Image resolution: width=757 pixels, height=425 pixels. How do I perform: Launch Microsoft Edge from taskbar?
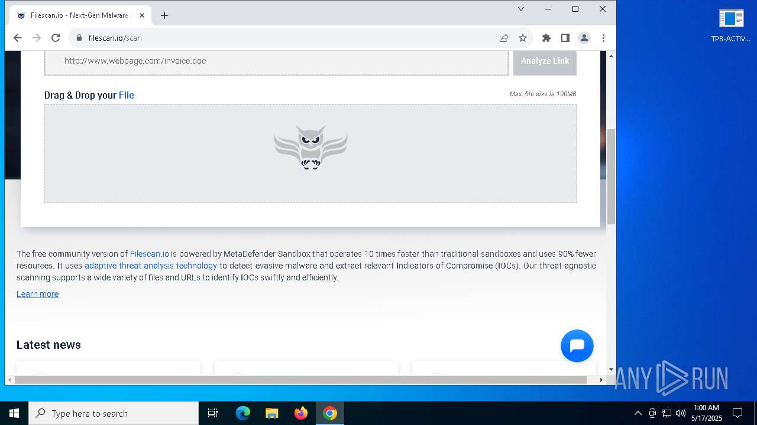pos(243,413)
